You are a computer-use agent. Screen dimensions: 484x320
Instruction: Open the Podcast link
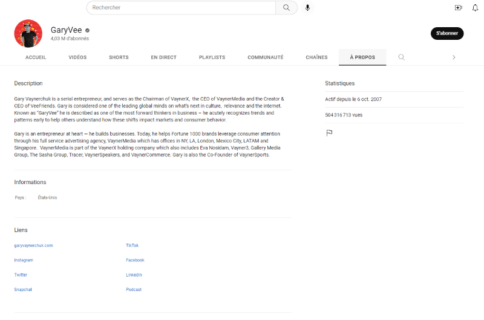pos(134,289)
